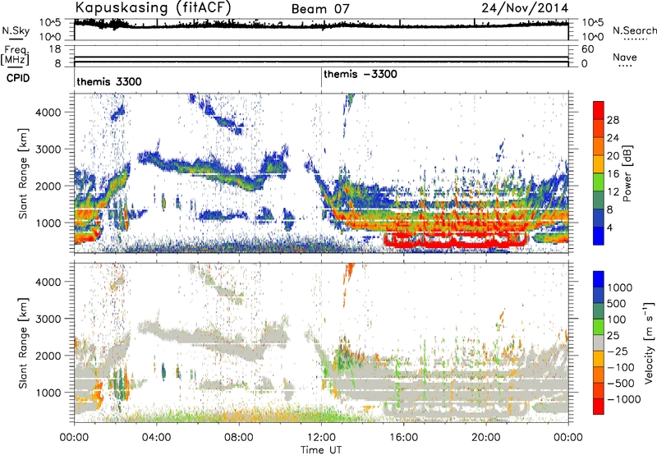This screenshot has width=657, height=455.
Task: Click the '3000' tick on velocity panel
Action: (48, 319)
